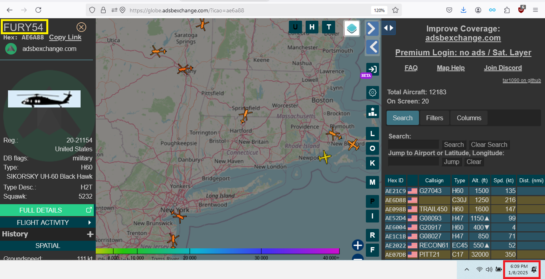Open Wi-Fi network settings in system tray

479,269
